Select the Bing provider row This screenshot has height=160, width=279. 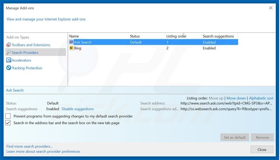coord(153,48)
